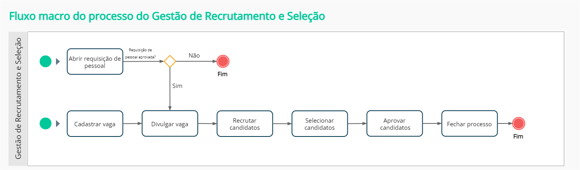Click the orange diamond decision gateway
Image resolution: width=580 pixels, height=170 pixels.
[x=170, y=61]
